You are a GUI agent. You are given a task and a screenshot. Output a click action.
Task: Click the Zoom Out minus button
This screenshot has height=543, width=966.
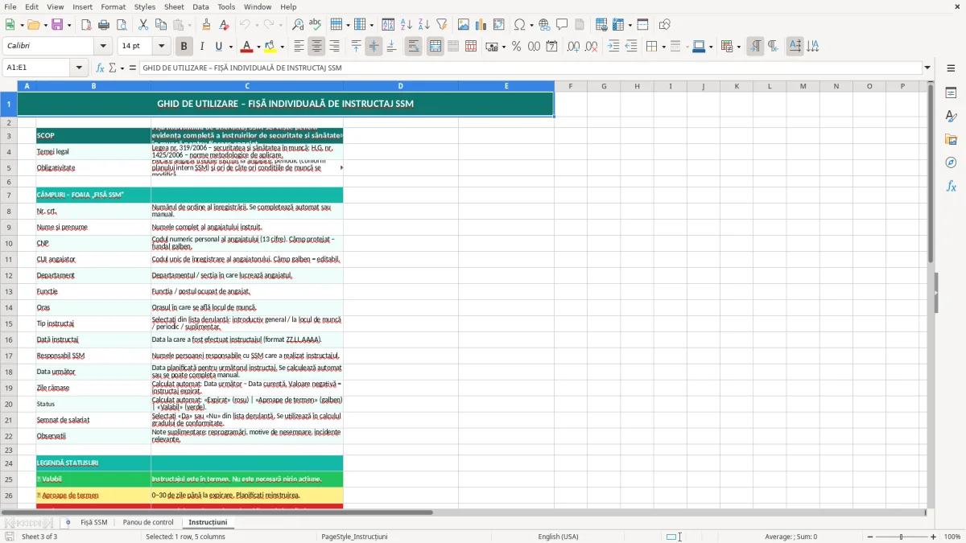(869, 537)
